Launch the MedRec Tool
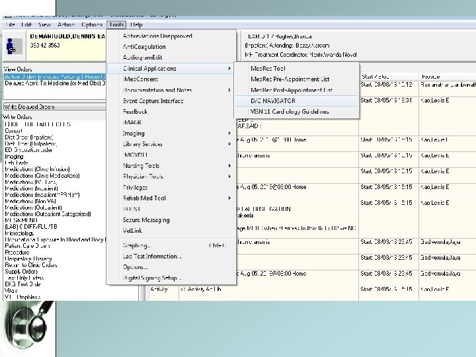 pos(297,69)
